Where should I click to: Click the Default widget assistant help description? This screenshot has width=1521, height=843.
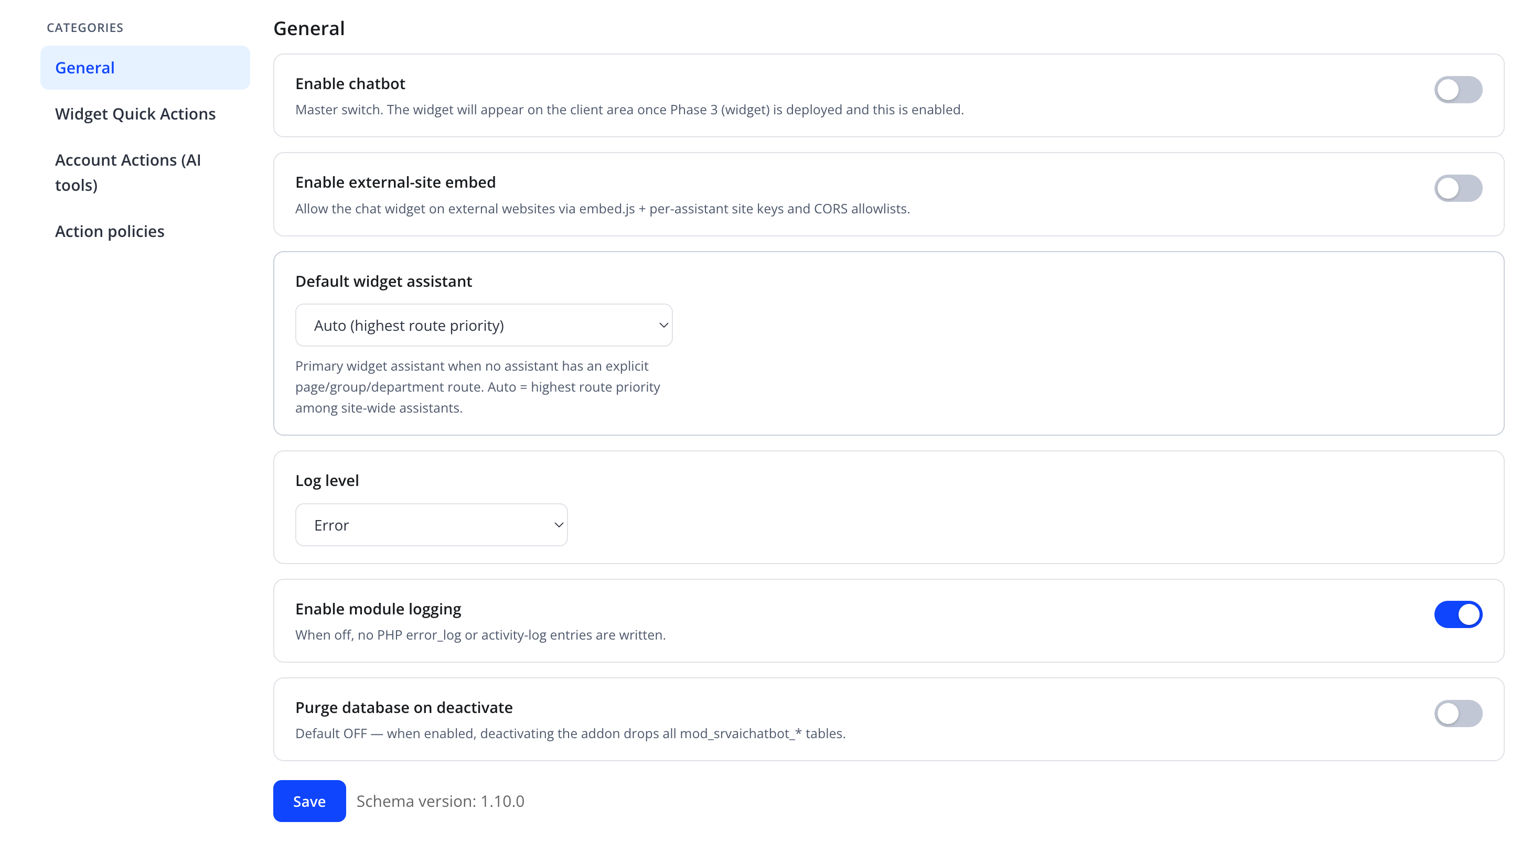478,387
